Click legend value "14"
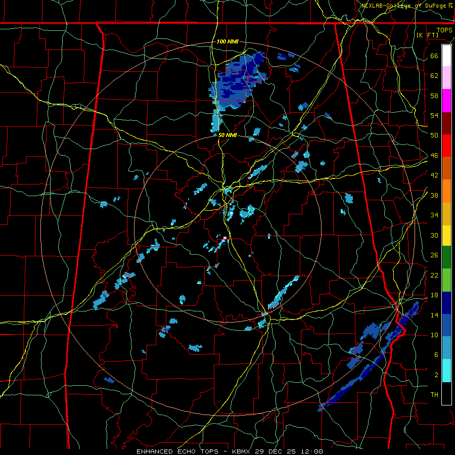This screenshot has height=455, width=455. pyautogui.click(x=434, y=315)
